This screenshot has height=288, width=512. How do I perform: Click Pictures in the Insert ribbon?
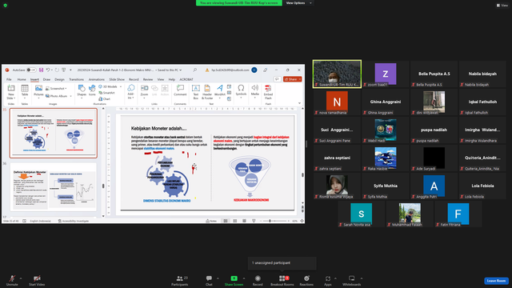[38, 91]
